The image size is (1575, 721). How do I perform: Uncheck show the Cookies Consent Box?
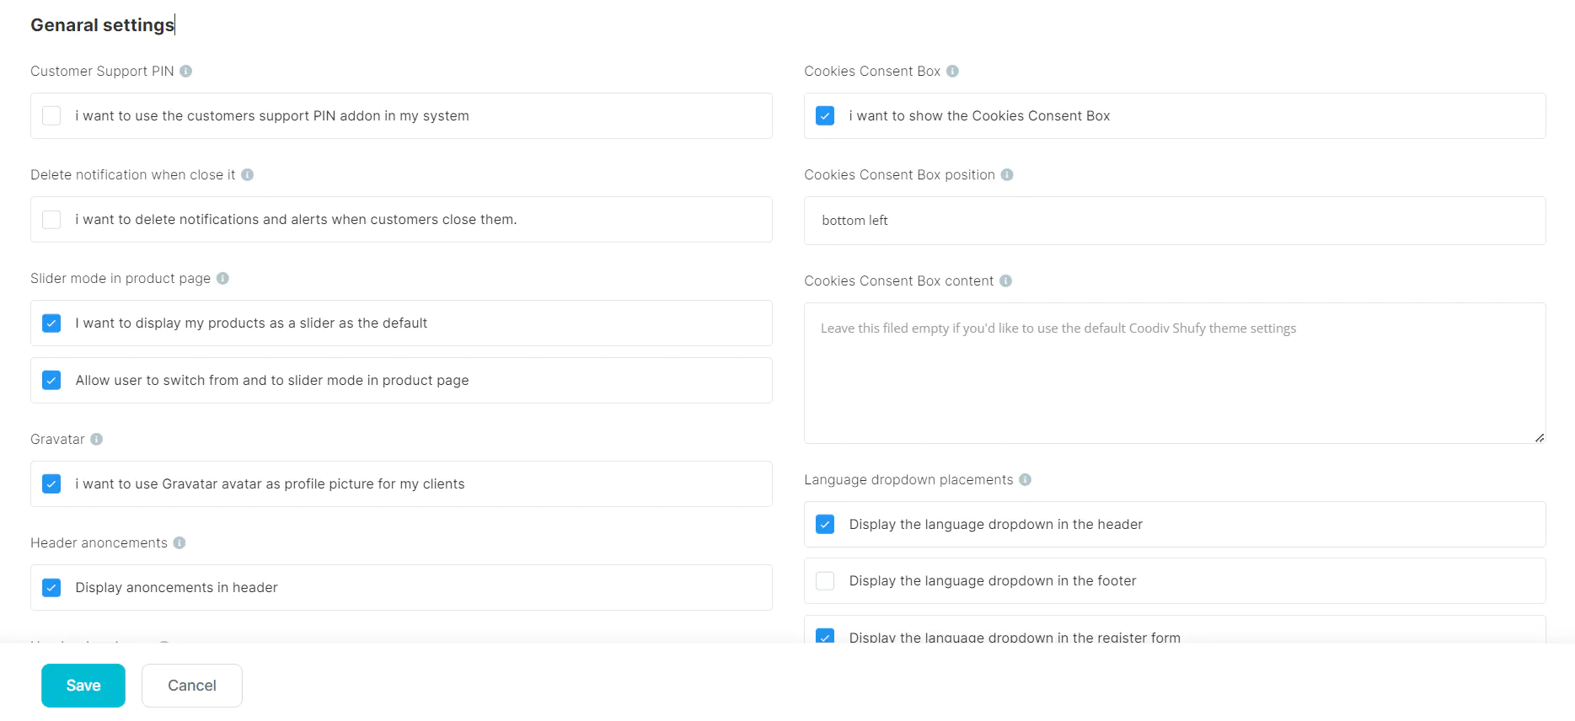click(x=826, y=116)
